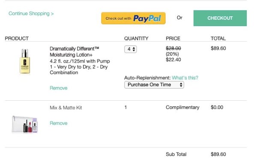Click the $0.00 kit total
257x165 pixels.
point(217,108)
